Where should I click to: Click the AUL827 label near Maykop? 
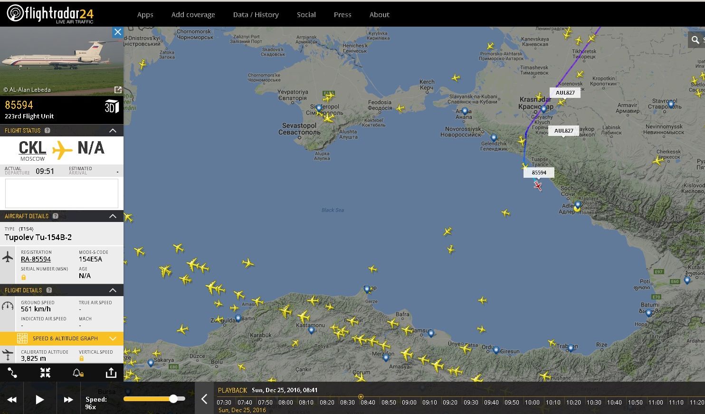pyautogui.click(x=563, y=131)
